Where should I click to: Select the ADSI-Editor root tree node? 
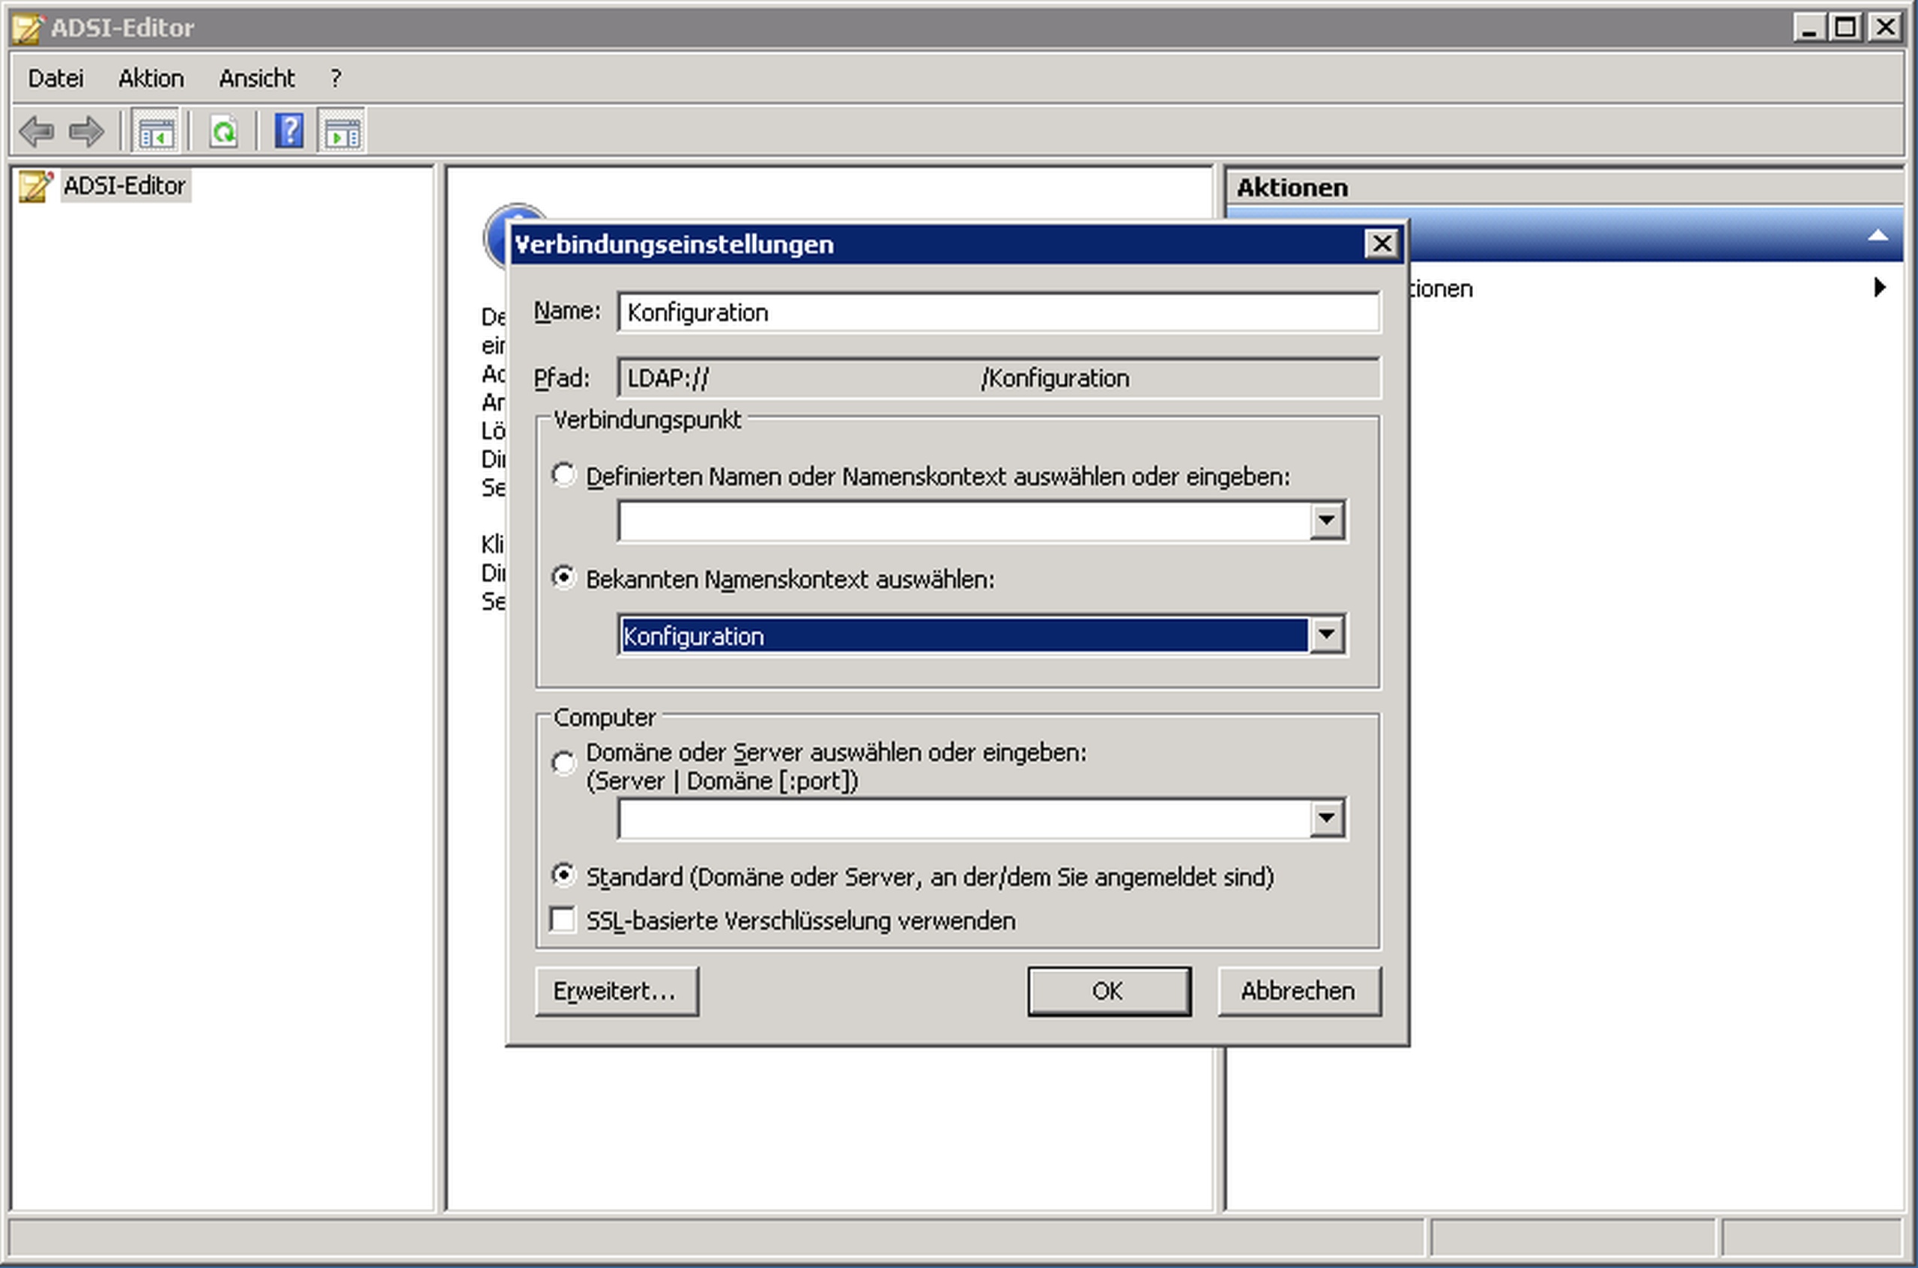[124, 186]
